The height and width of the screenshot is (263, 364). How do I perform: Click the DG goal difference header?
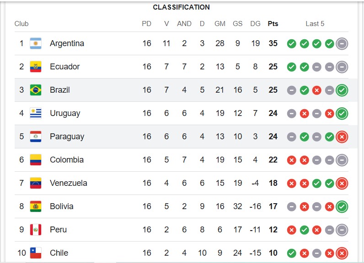pos(255,24)
